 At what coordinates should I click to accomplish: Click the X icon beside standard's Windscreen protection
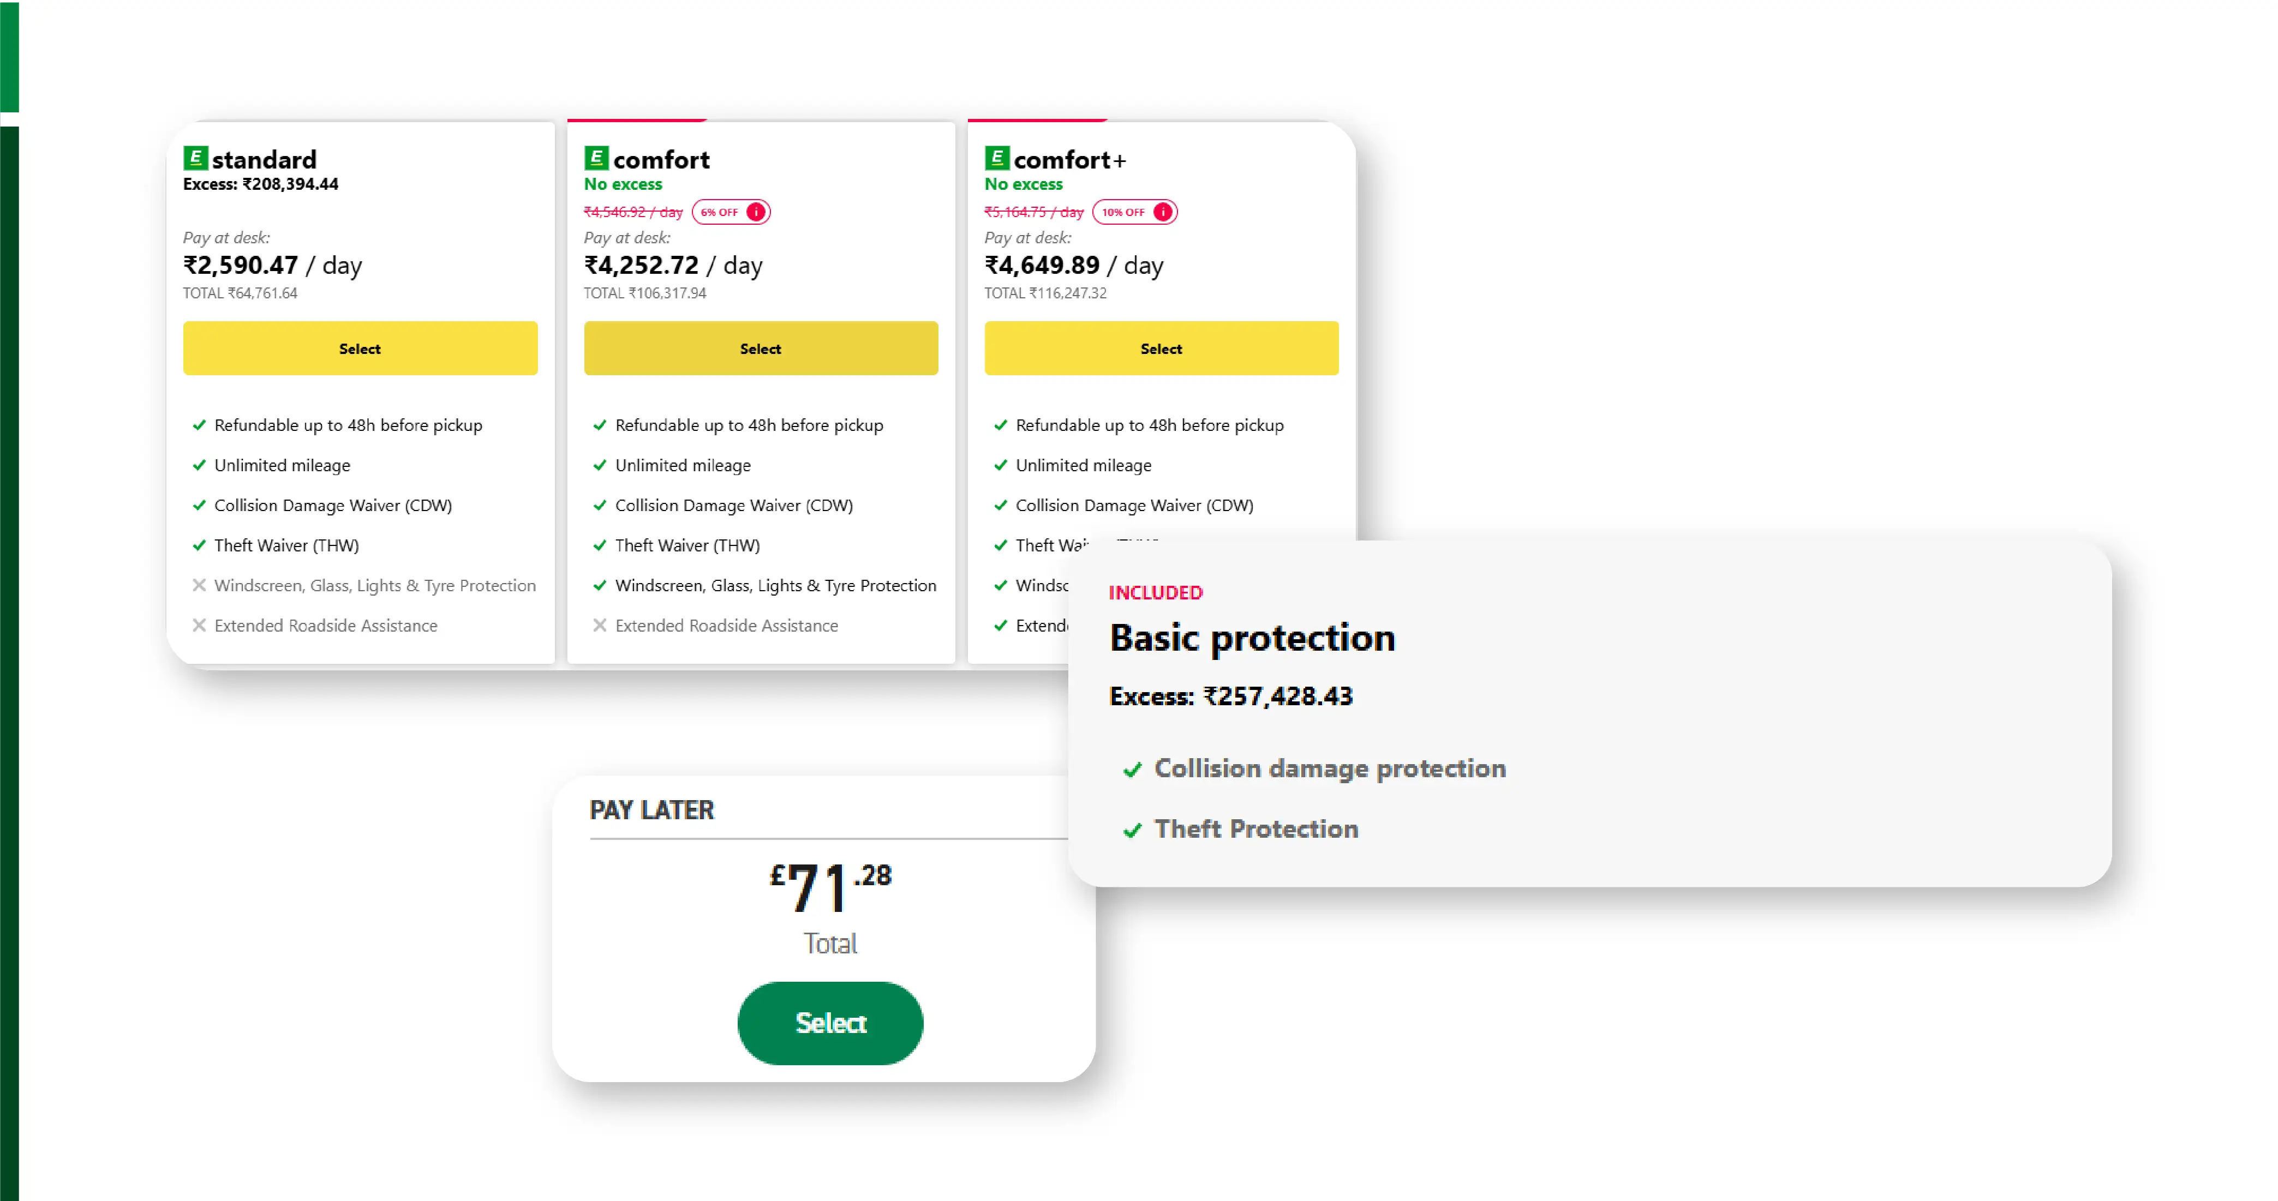(199, 585)
